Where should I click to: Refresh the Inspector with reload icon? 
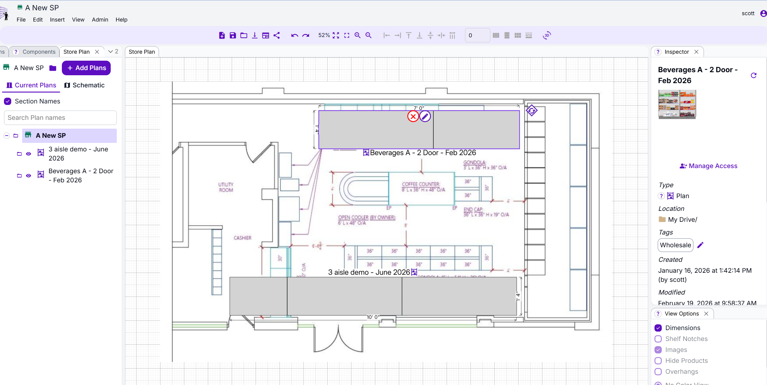754,76
